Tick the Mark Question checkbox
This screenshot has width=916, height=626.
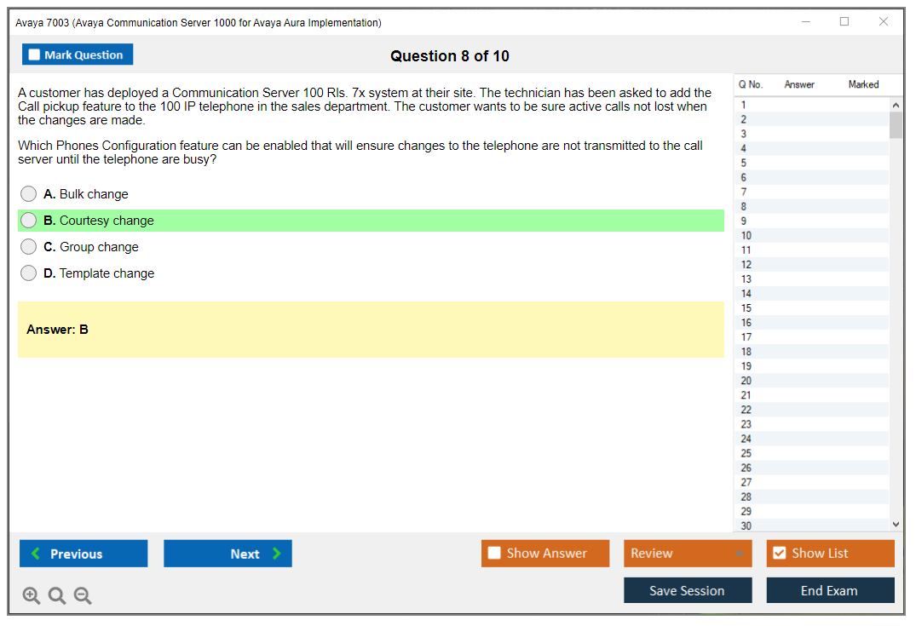click(35, 55)
